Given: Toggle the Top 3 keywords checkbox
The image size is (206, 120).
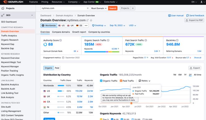Looking at the screenshot, I should pos(101,119).
